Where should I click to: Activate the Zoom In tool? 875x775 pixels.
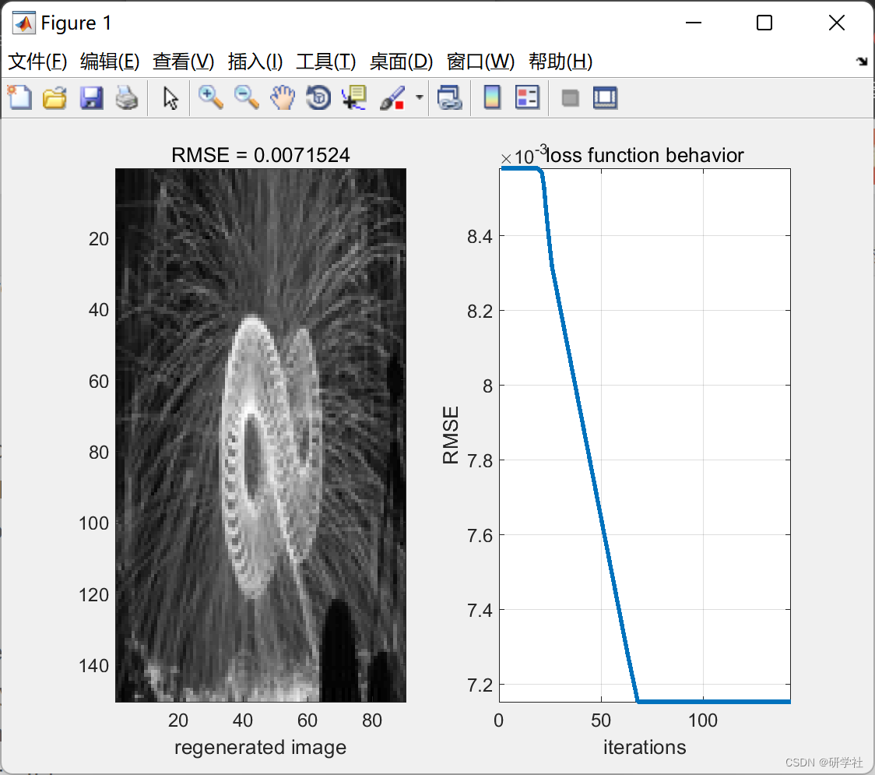[x=210, y=97]
